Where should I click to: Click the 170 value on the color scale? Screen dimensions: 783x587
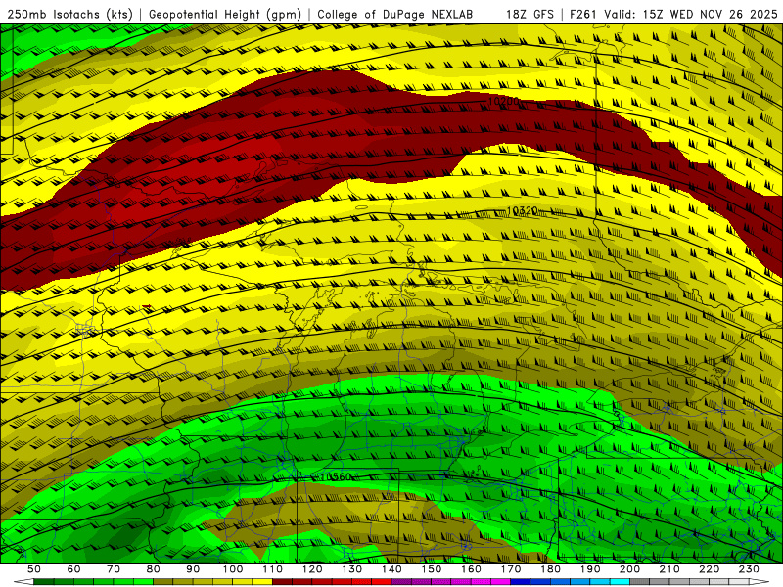[x=511, y=569]
